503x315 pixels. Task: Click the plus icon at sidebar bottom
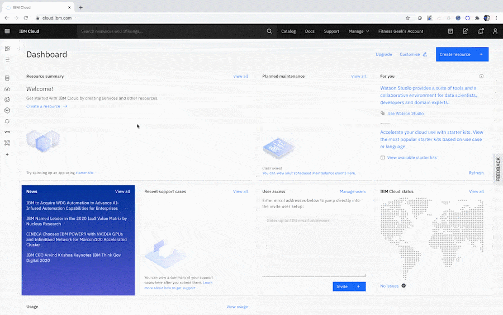7,154
